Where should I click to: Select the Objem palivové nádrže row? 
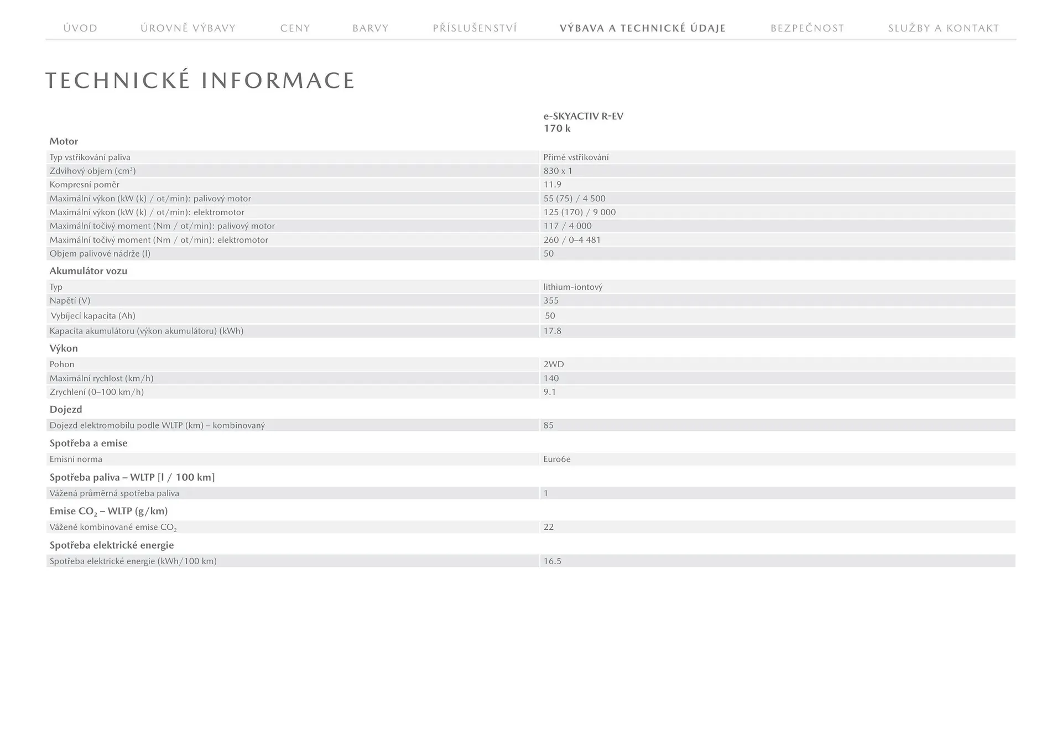[x=100, y=254]
